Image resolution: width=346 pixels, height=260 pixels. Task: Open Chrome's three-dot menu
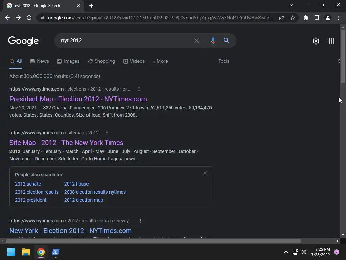[339, 18]
